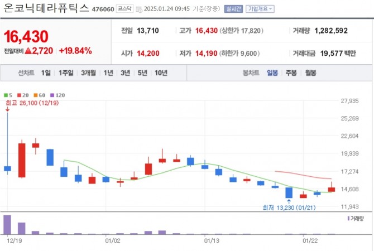
Task: Click the 저가 value 14,190
Action: point(207,53)
